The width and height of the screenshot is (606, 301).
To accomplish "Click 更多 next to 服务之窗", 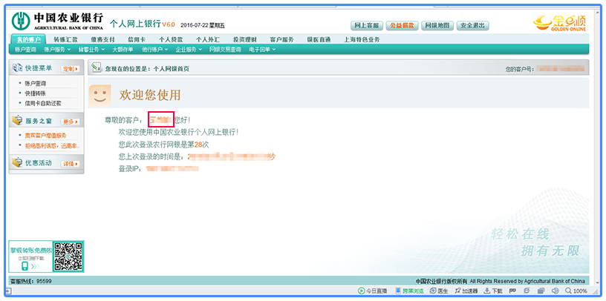I will click(x=70, y=122).
